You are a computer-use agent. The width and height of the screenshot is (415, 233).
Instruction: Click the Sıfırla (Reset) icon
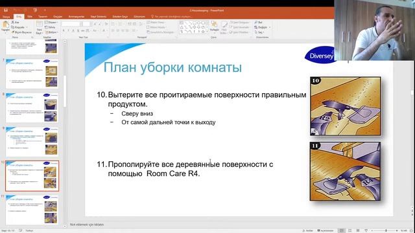tap(46, 27)
